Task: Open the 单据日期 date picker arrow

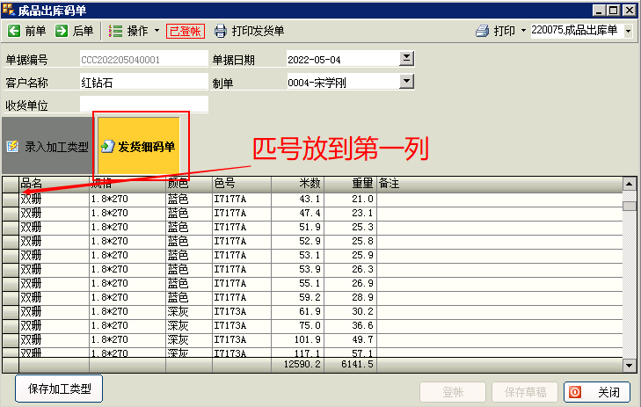Action: (406, 58)
